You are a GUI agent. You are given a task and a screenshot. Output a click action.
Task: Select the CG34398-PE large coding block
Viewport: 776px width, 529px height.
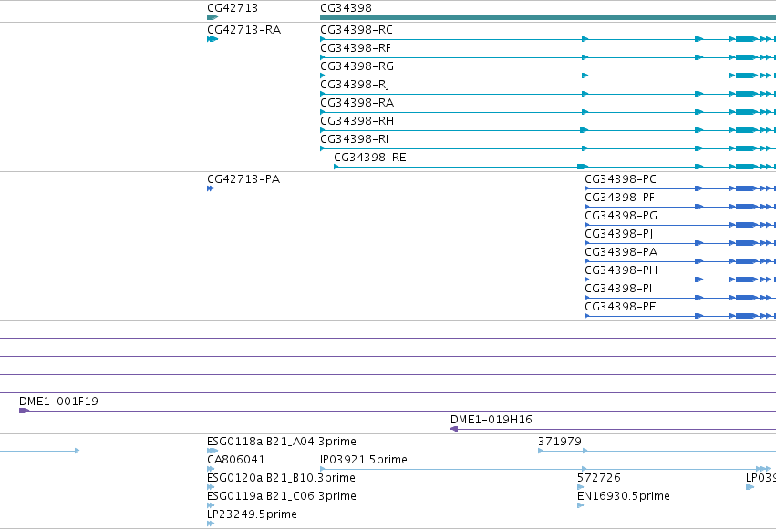(x=746, y=316)
